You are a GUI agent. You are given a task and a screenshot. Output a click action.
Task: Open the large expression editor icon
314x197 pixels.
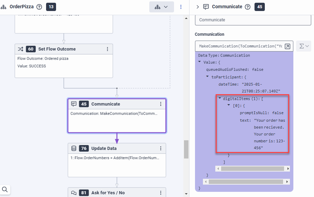pyautogui.click(x=288, y=46)
